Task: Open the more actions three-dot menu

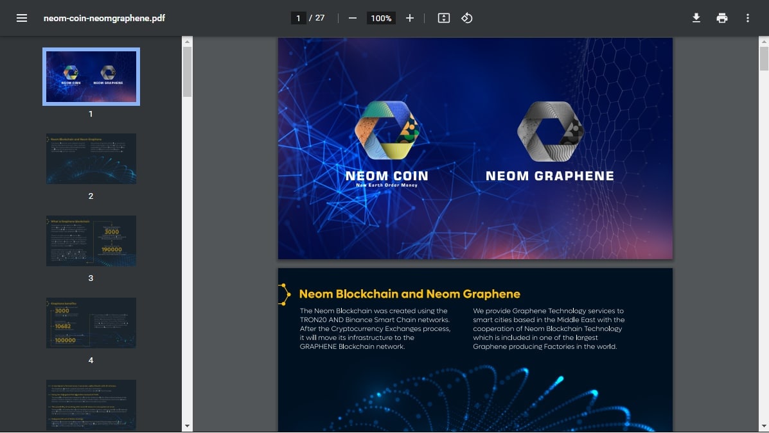Action: pos(747,18)
